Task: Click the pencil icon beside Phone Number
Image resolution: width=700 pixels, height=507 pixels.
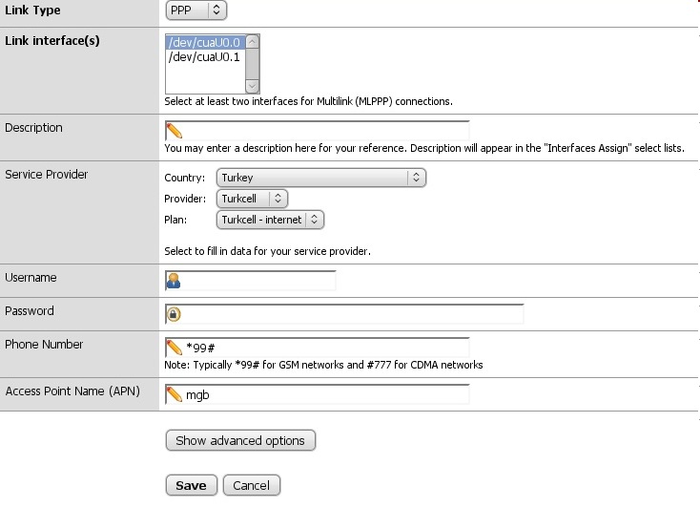Action: (x=174, y=347)
